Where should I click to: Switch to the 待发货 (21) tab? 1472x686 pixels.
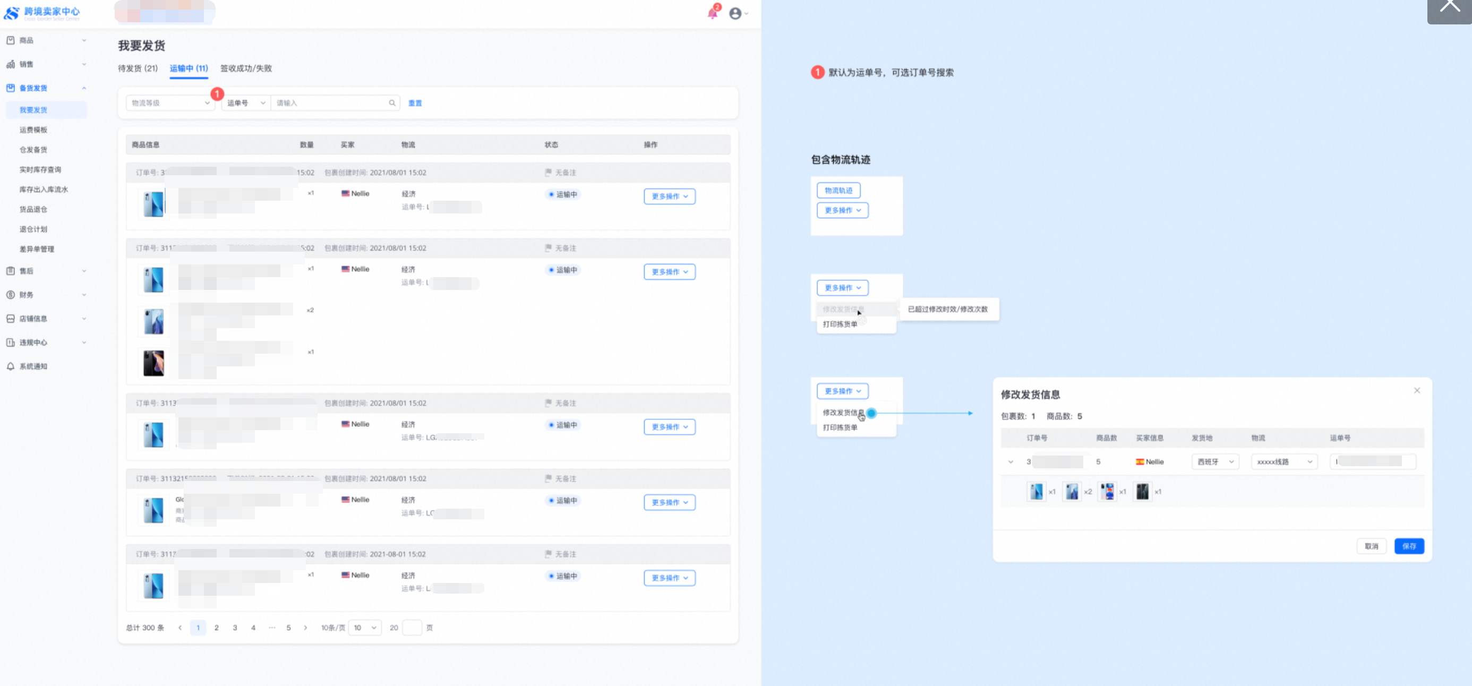click(138, 68)
